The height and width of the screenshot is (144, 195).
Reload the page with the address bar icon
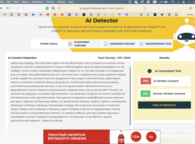(145, 8)
